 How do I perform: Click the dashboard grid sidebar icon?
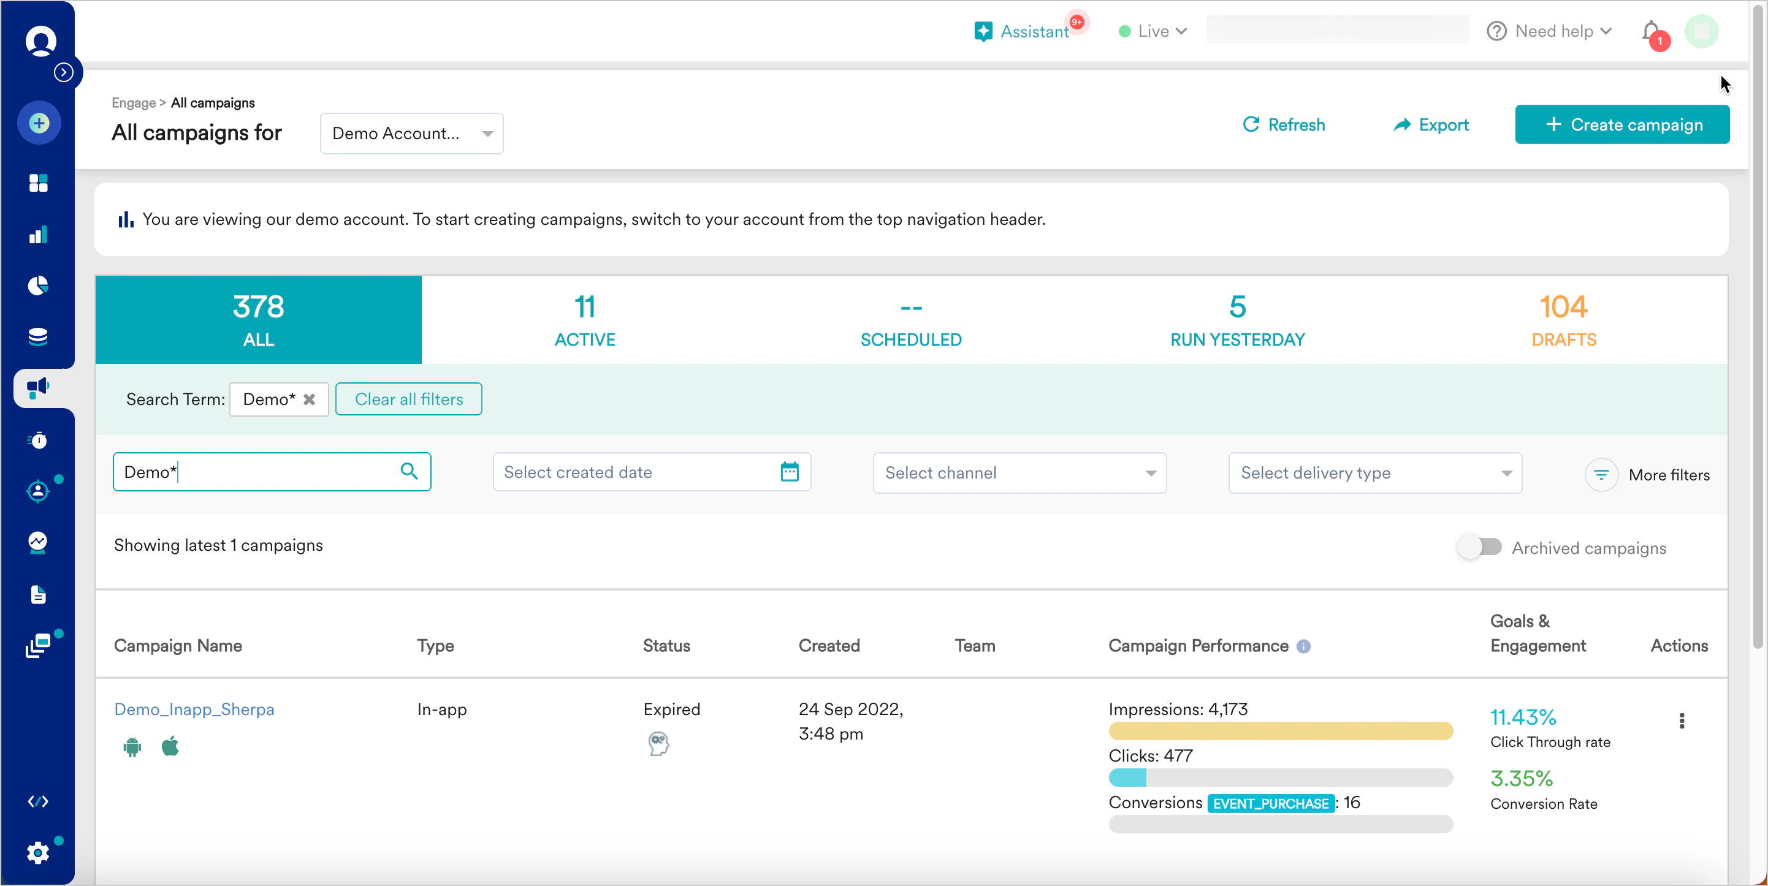pyautogui.click(x=39, y=183)
